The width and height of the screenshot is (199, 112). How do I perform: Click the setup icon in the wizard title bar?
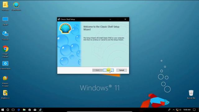pos(59,19)
